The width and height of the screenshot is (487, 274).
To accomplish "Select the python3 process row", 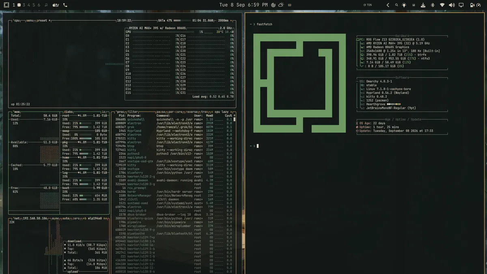I will pyautogui.click(x=173, y=154).
